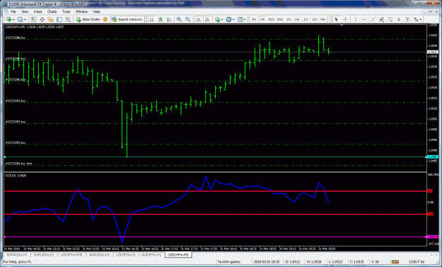Click the 'foolish games' profile in status bar

229,262
